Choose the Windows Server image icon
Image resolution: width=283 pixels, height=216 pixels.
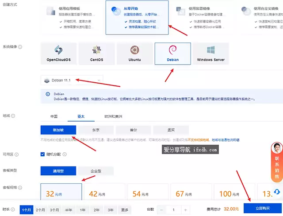coord(210,50)
